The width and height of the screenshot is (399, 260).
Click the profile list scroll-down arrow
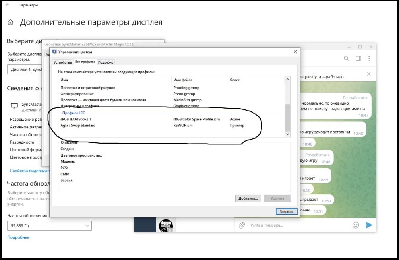pyautogui.click(x=287, y=134)
